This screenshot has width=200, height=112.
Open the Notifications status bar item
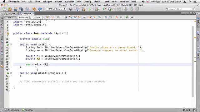pyautogui.click(x=12, y=110)
